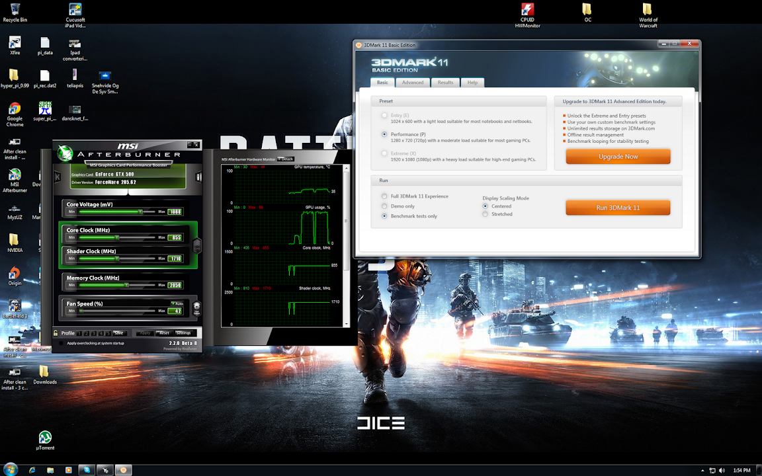Reset the Afterburner clocks
The width and height of the screenshot is (762, 476).
[x=164, y=333]
